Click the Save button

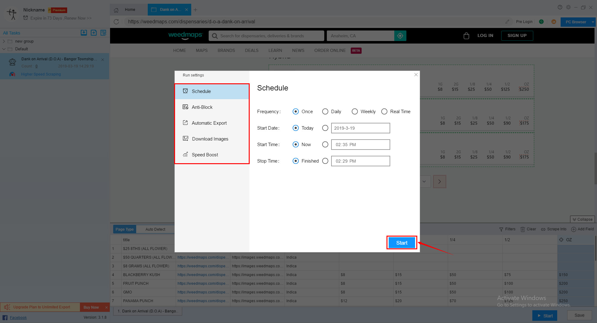tap(579, 315)
